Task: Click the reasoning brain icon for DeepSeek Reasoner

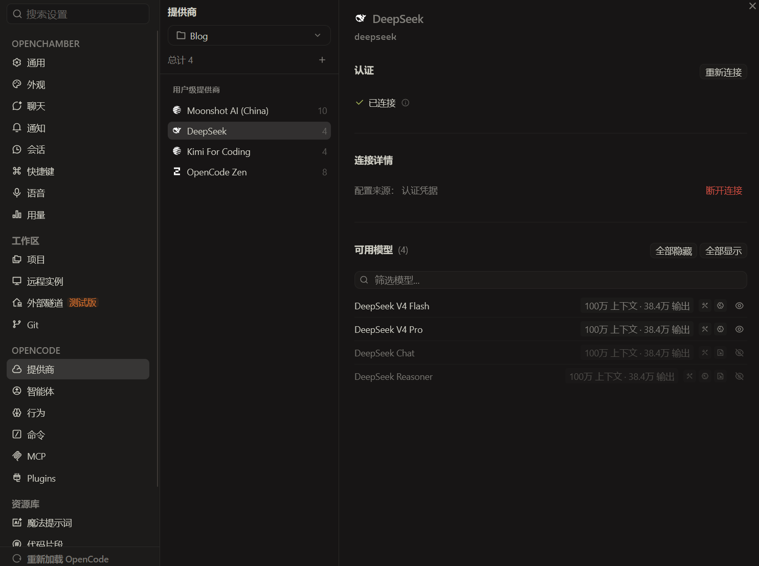Action: (x=705, y=376)
